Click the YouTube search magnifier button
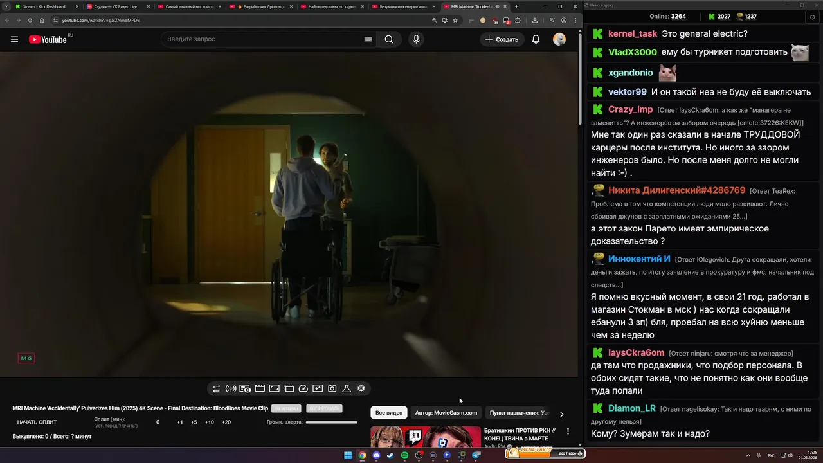Viewport: 823px width, 463px height. click(x=389, y=39)
